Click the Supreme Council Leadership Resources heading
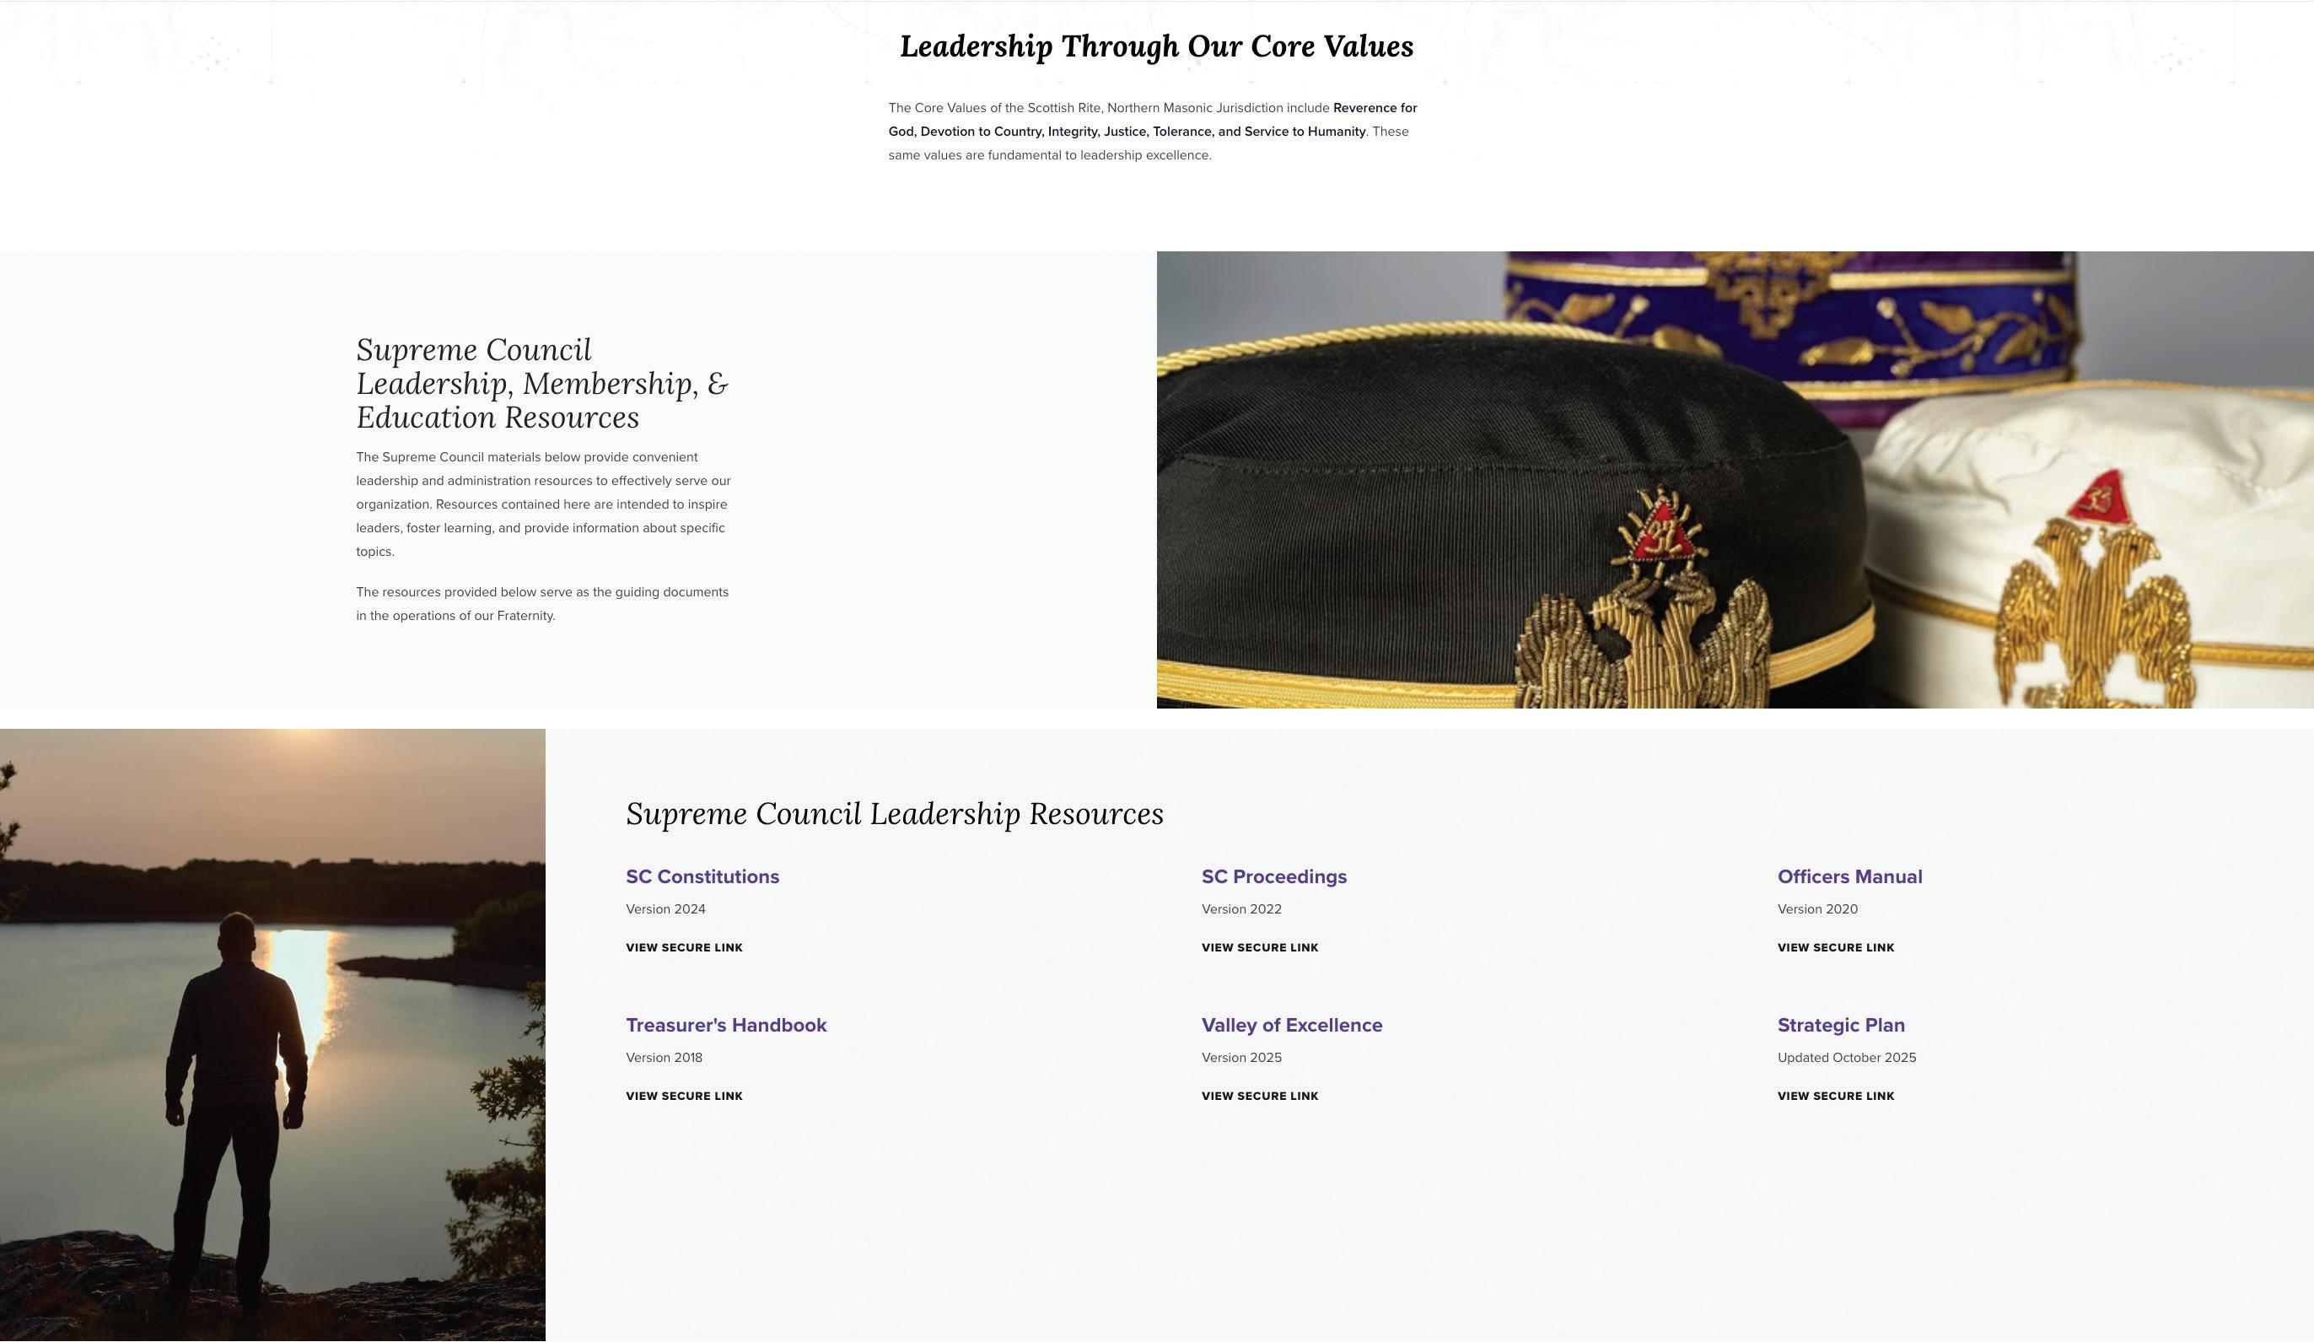The height and width of the screenshot is (1342, 2314). point(895,814)
